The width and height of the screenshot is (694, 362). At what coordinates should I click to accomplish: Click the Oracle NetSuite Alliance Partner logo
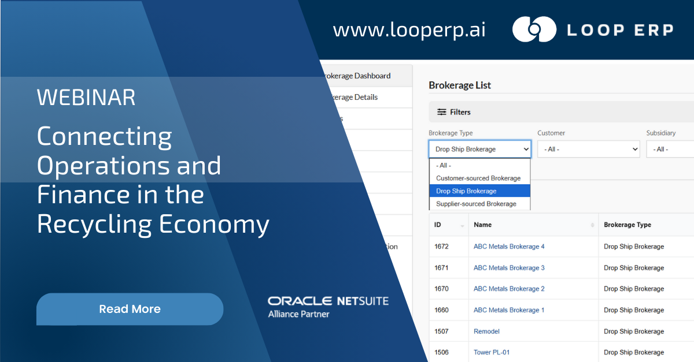click(328, 307)
